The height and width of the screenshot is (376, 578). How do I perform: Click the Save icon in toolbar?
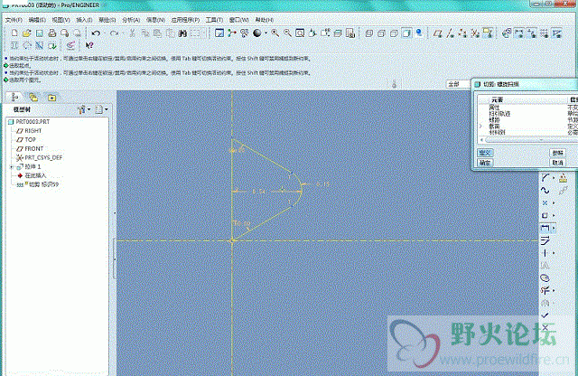point(40,33)
